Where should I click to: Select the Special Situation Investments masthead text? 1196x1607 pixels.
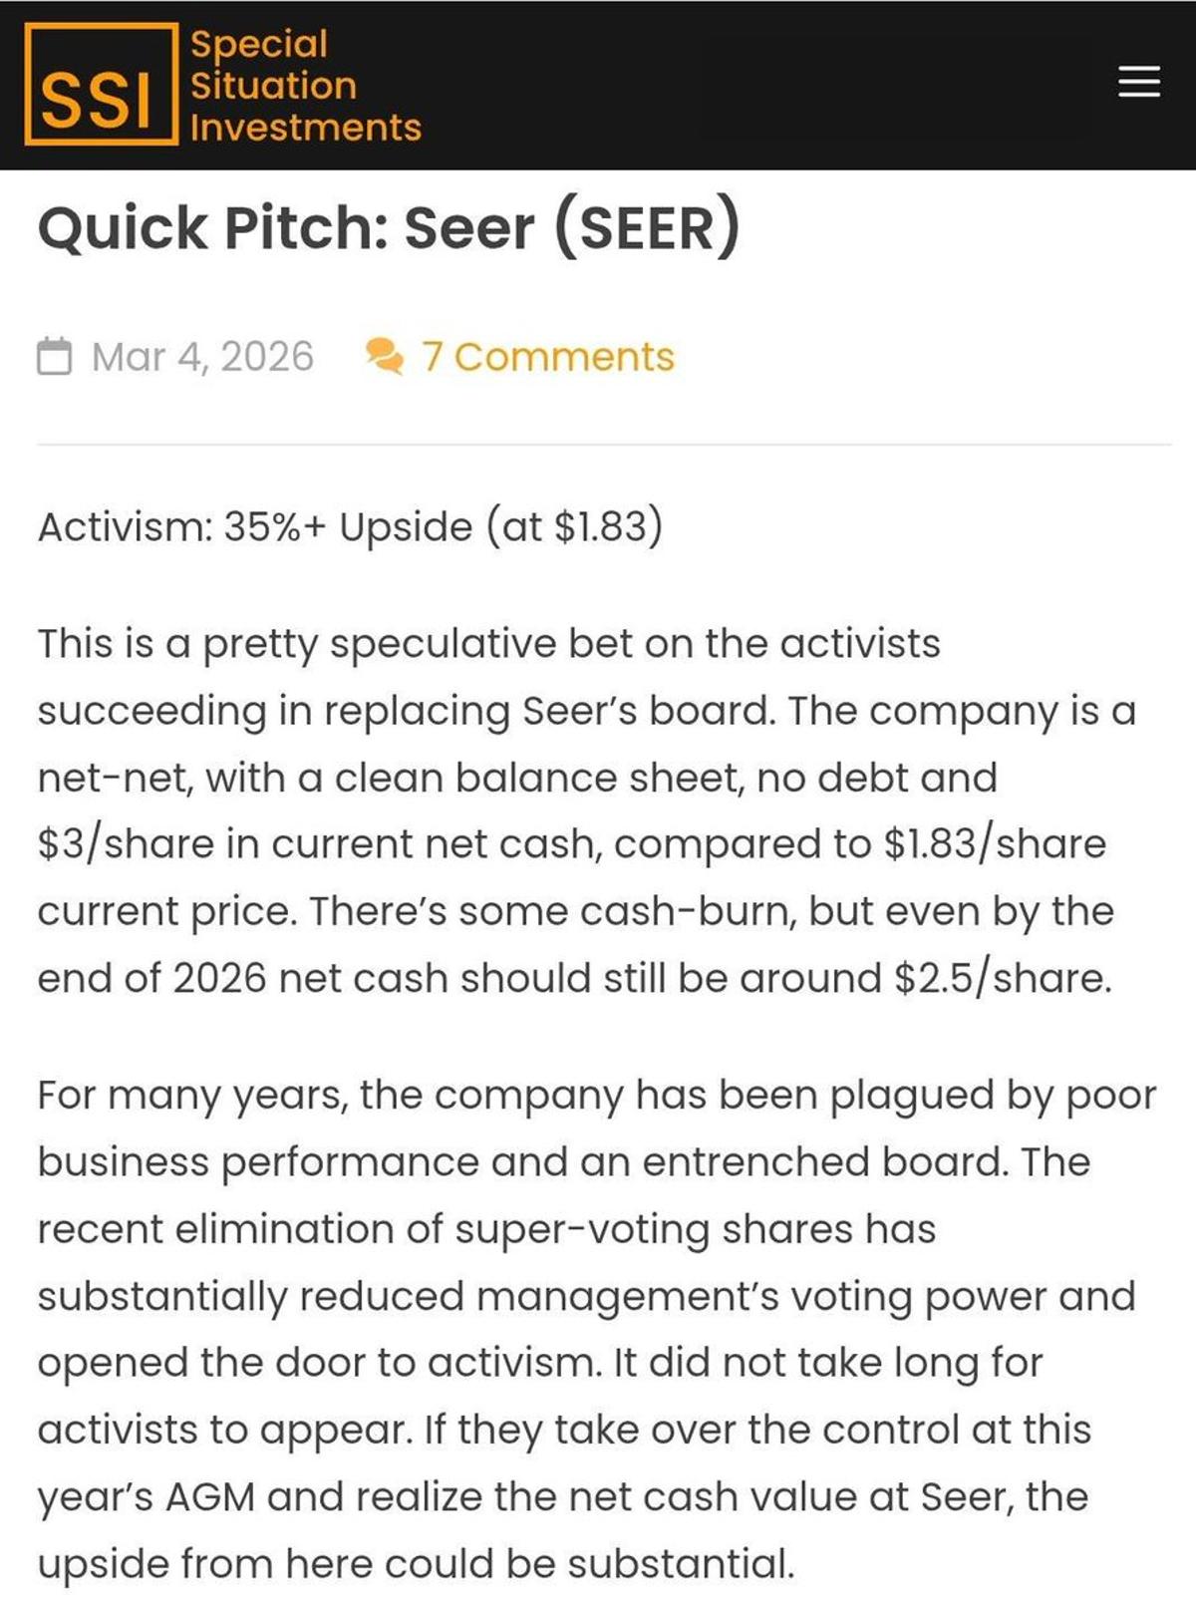point(304,85)
